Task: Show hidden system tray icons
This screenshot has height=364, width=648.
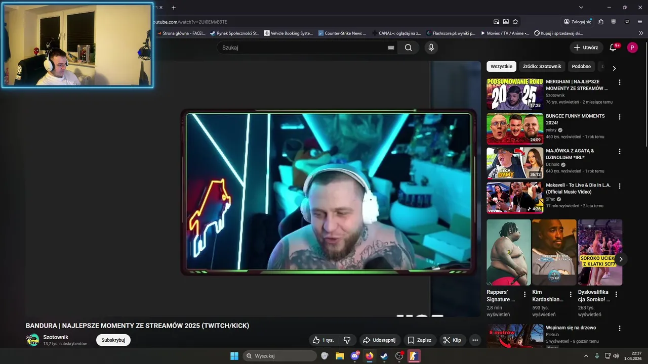Action: click(586, 356)
